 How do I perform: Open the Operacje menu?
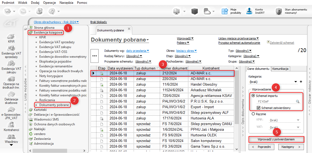49,2
